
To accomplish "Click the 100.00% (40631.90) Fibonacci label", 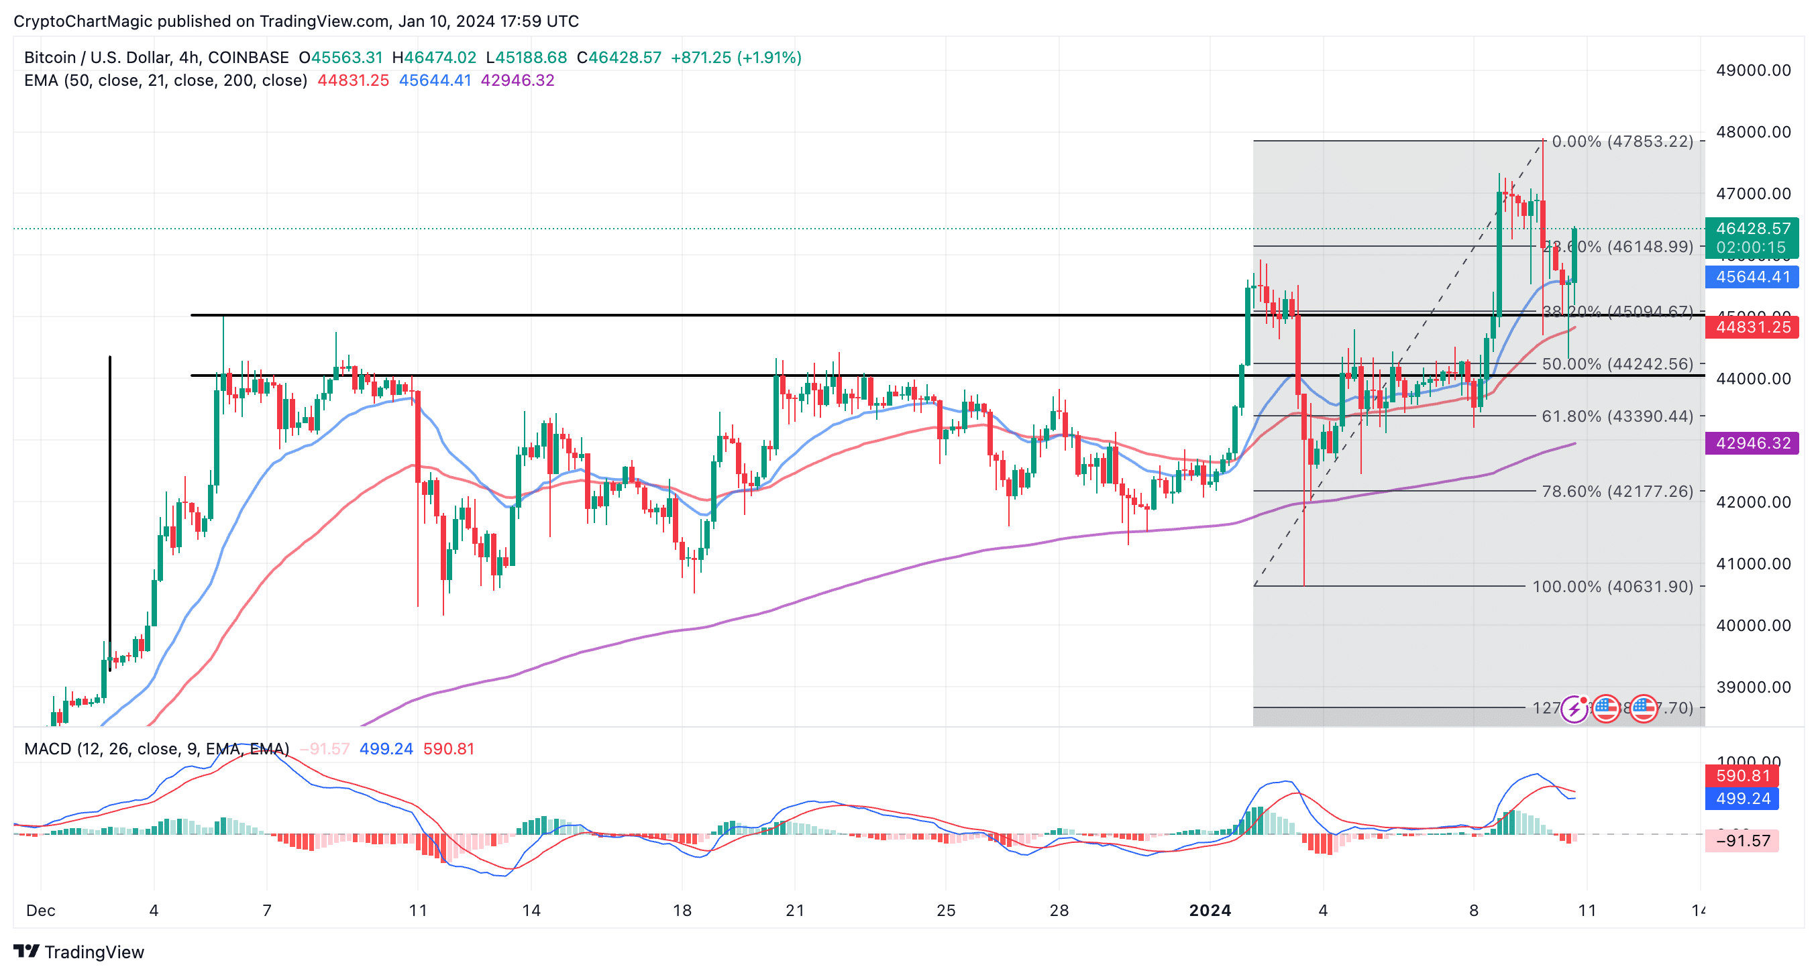I will (1613, 586).
